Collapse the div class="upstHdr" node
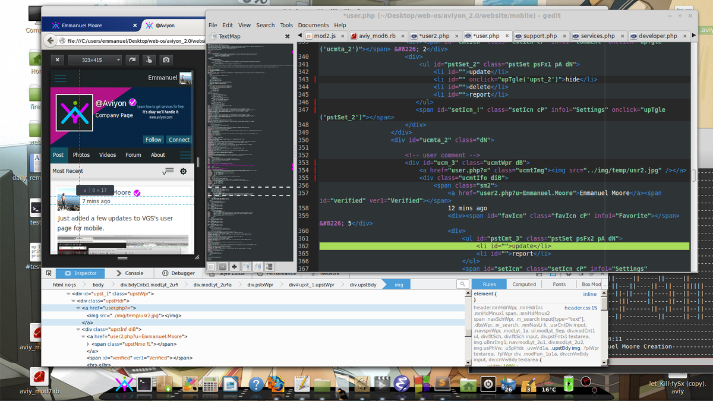The width and height of the screenshot is (713, 401). click(73, 301)
